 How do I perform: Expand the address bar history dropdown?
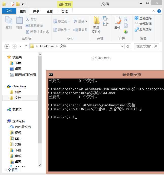[122, 46]
